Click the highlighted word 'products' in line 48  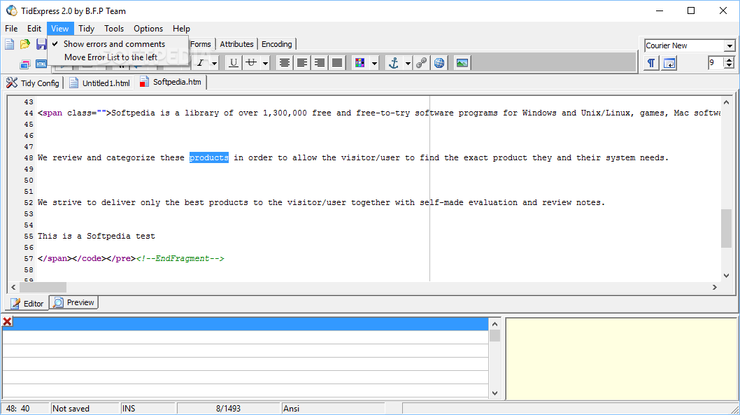[x=209, y=157]
